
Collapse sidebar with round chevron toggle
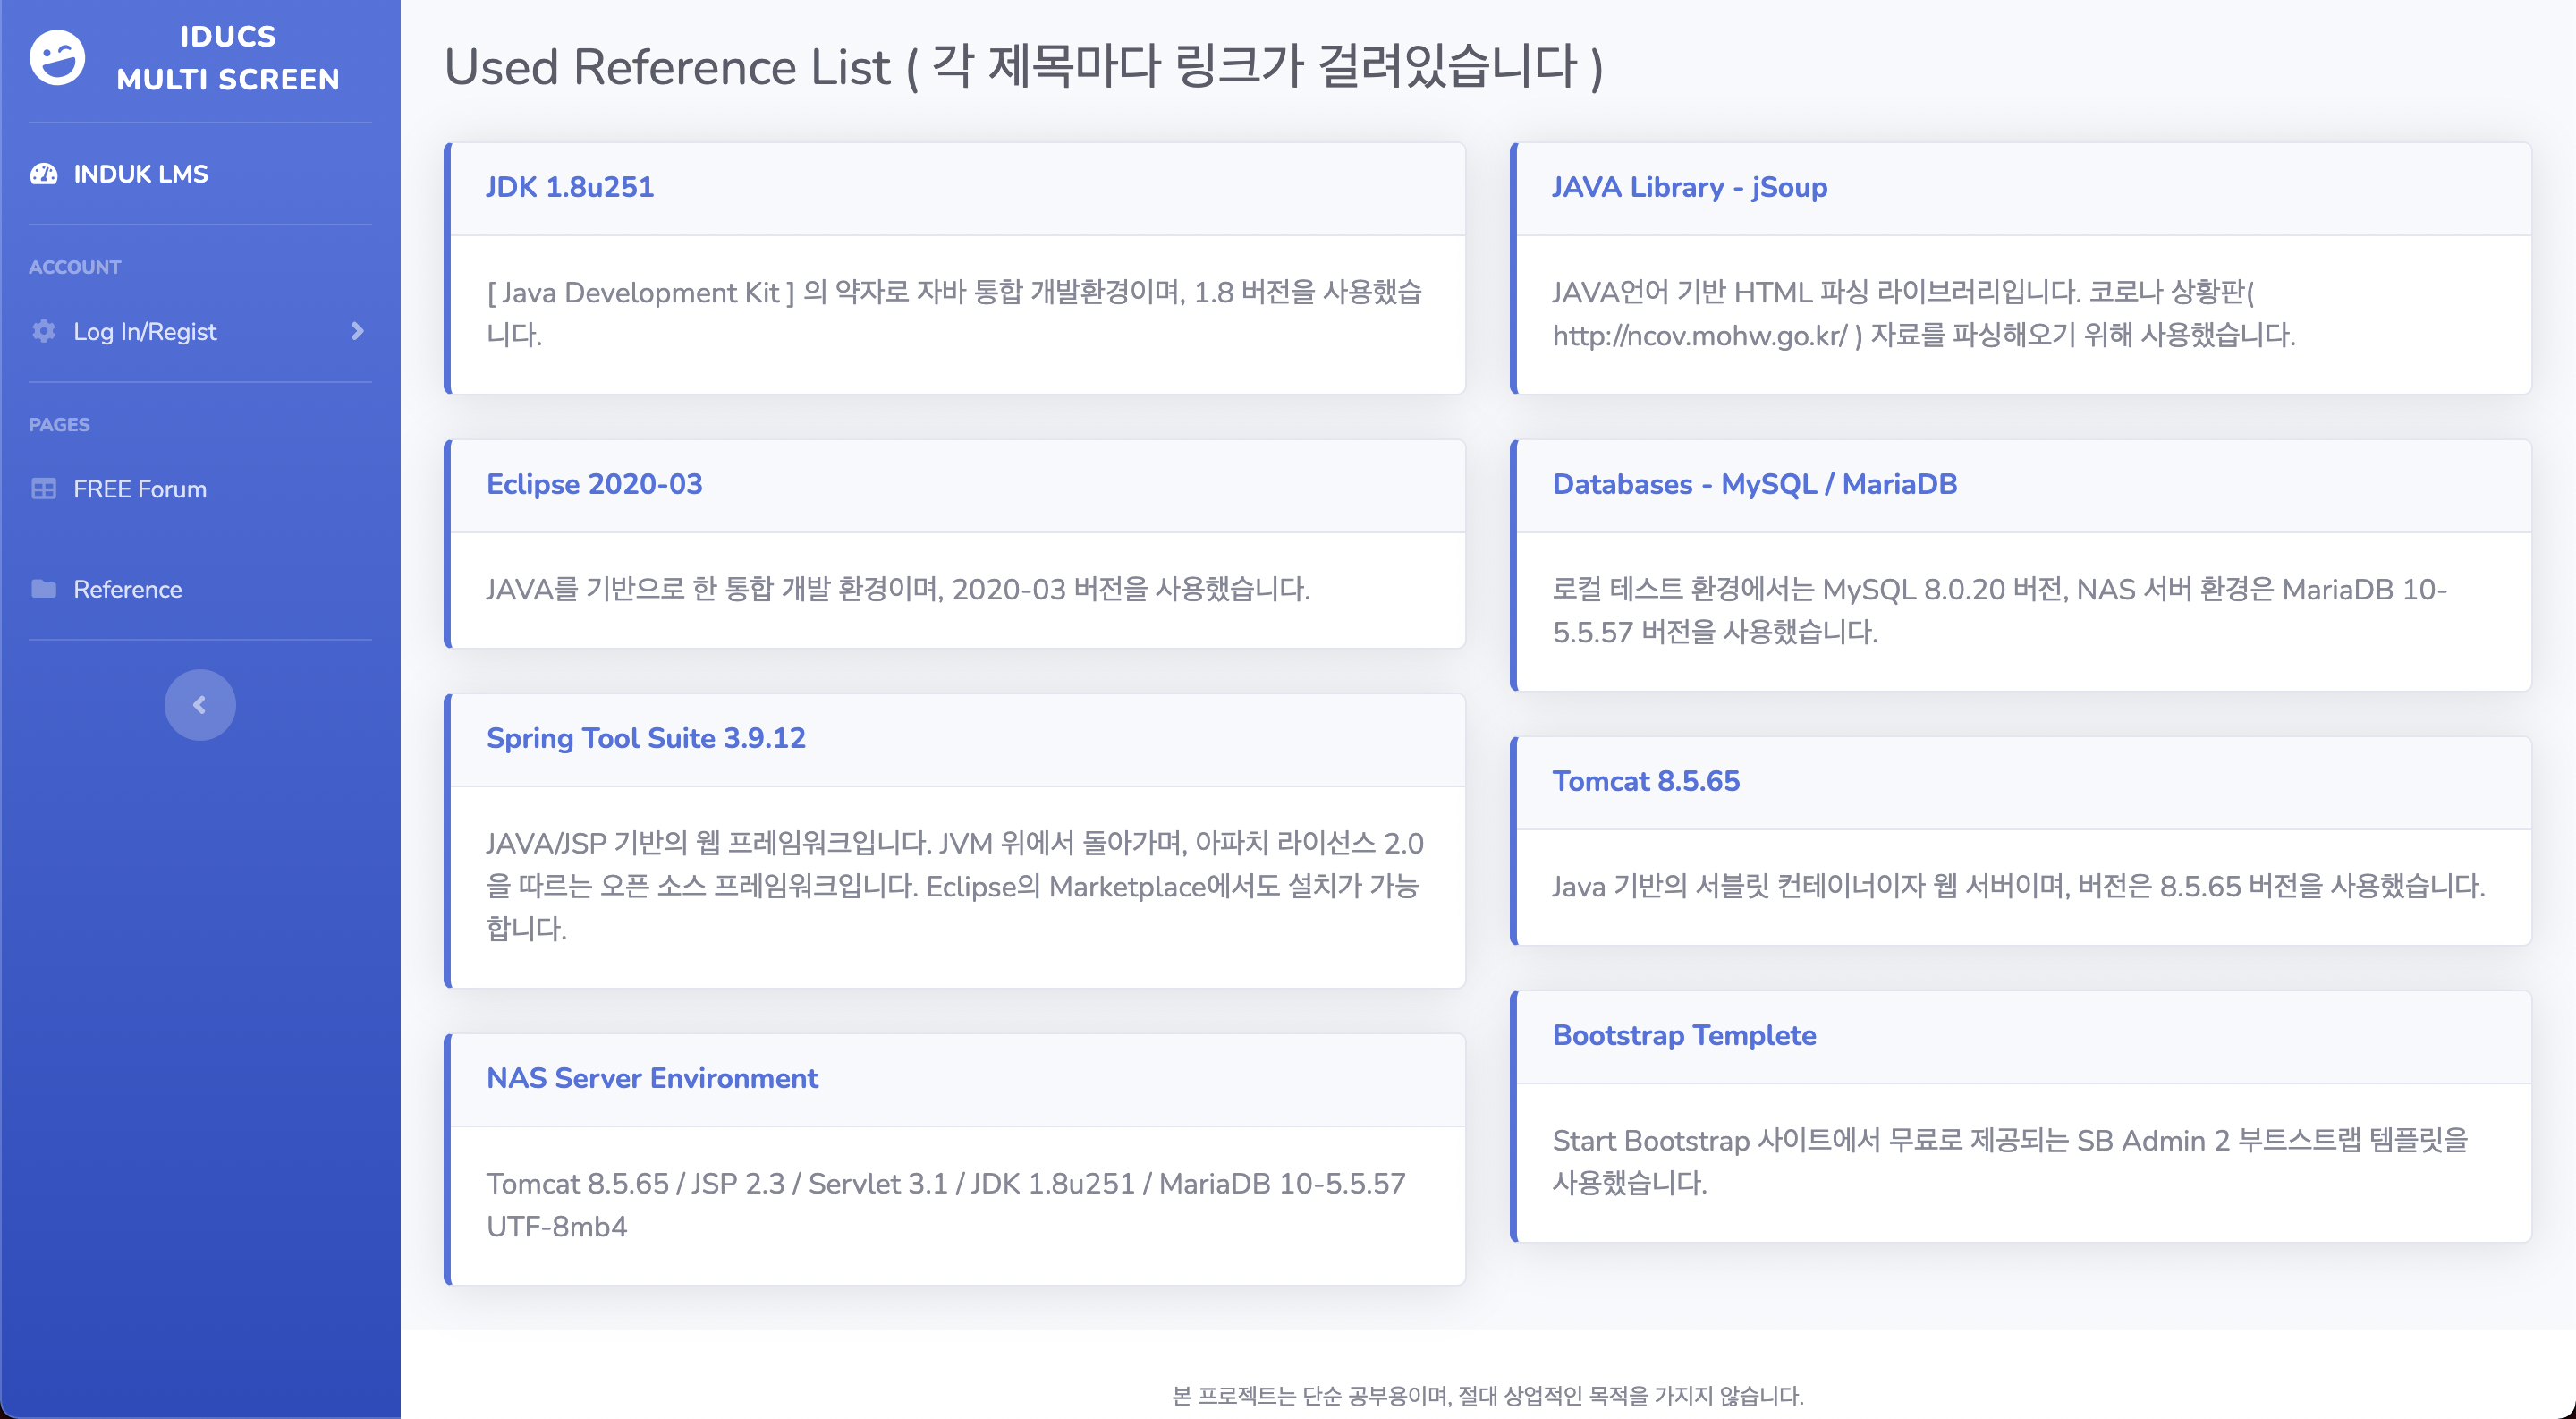pyautogui.click(x=200, y=705)
